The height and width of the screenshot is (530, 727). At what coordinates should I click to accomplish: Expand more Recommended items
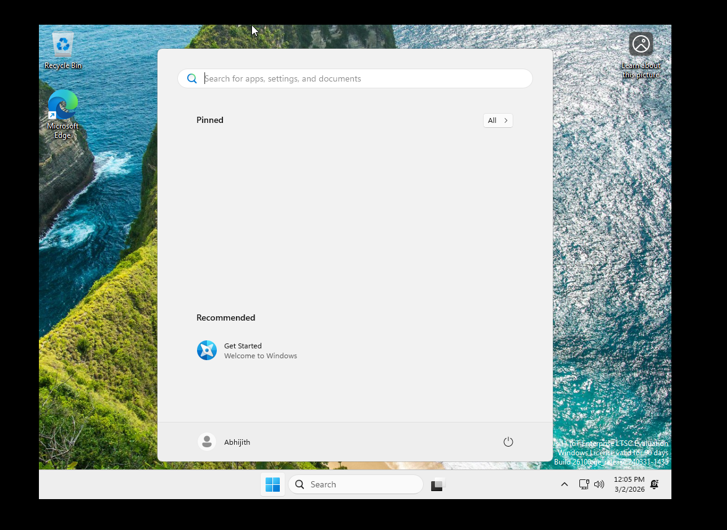coord(498,318)
